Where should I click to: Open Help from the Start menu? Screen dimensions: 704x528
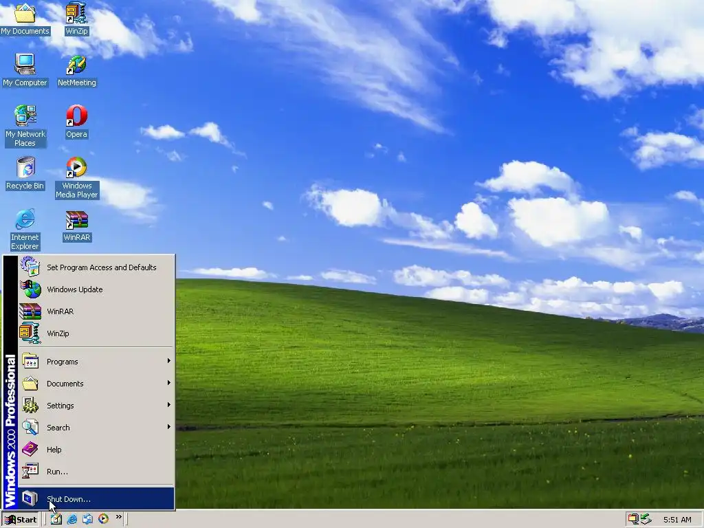96,450
